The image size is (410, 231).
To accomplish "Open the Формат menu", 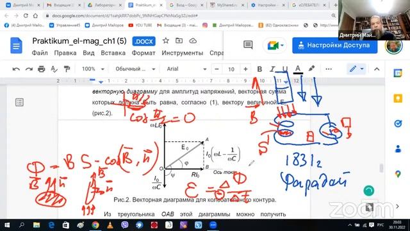I will pyautogui.click(x=143, y=53).
